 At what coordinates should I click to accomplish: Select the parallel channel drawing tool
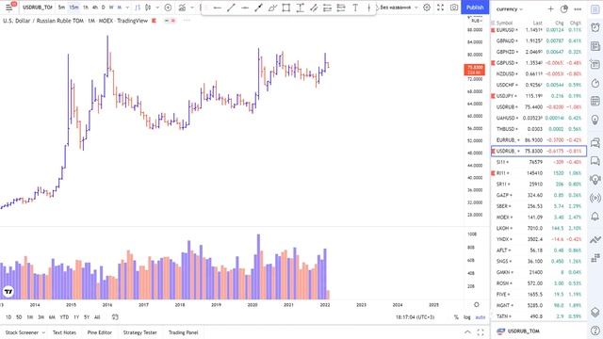click(x=314, y=8)
